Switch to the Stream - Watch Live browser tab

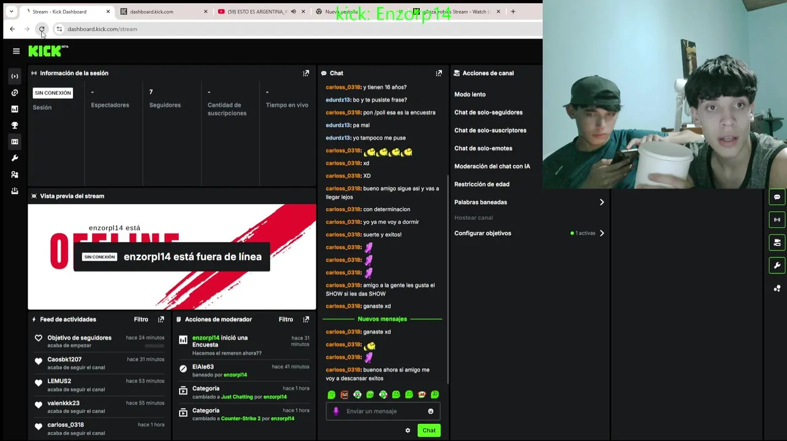457,12
